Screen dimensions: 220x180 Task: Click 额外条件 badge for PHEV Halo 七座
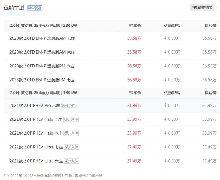tap(71, 119)
